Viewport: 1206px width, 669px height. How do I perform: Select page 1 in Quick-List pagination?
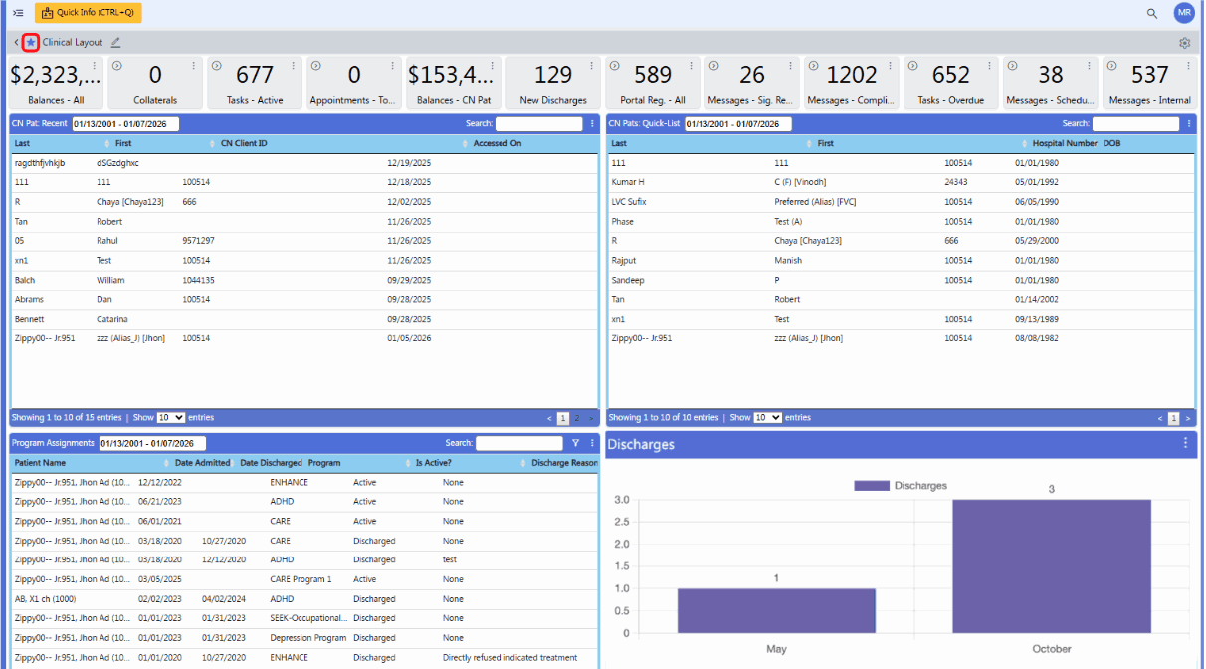pyautogui.click(x=1174, y=418)
